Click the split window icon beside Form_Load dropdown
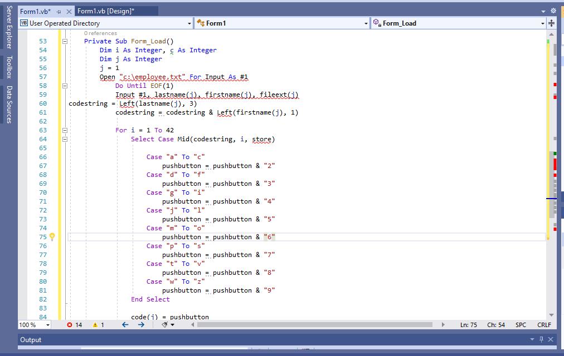This screenshot has height=356, width=564. (x=551, y=23)
